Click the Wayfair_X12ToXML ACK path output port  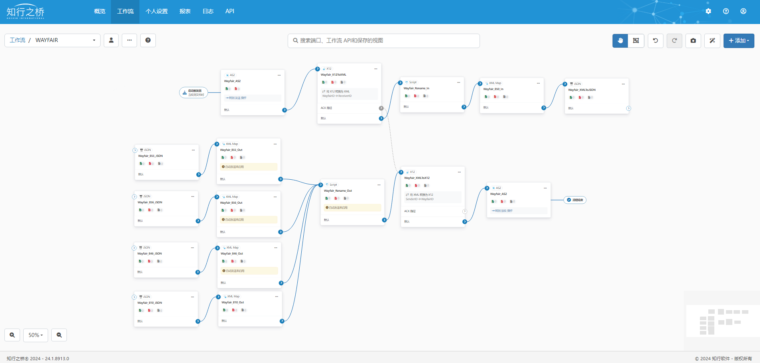381,108
